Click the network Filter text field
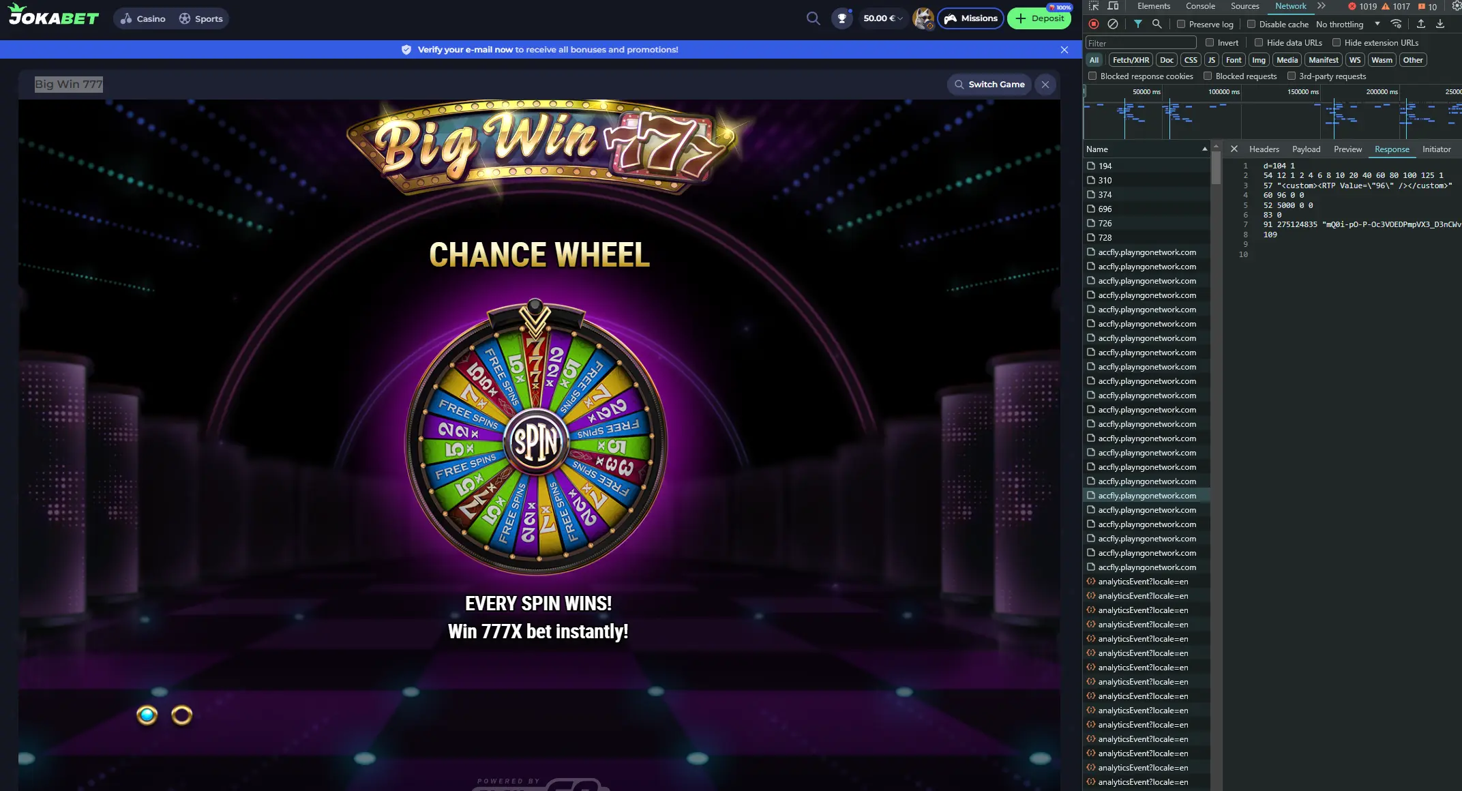 [x=1140, y=43]
